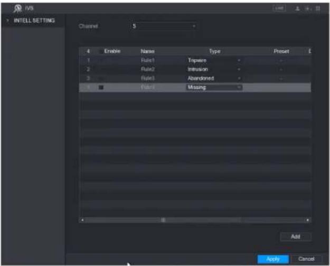Click the Preset cell in Tripwire row

[x=281, y=61]
